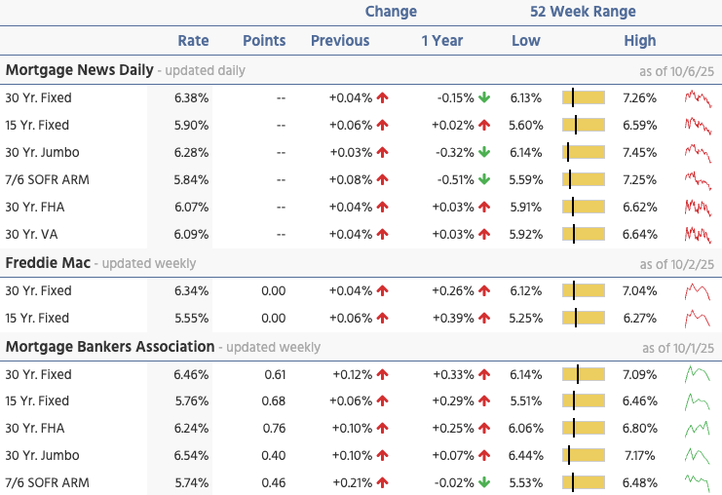Viewport: 722px width, 495px height.
Task: Click the Points column header
Action: tap(264, 41)
